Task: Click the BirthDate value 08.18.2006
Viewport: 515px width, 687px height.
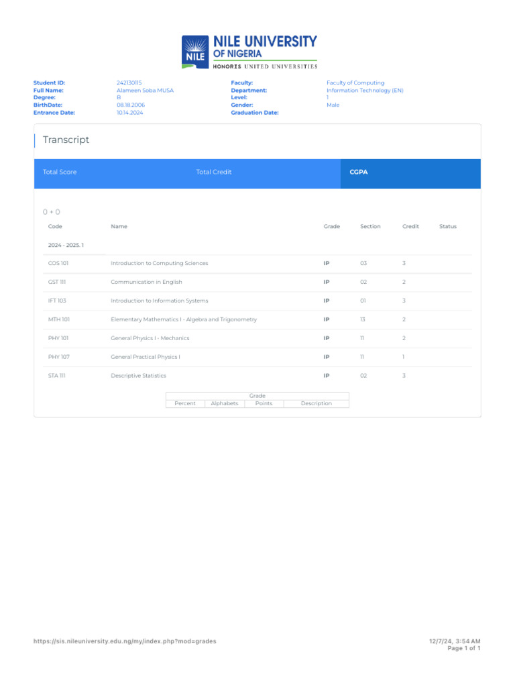Action: [131, 105]
